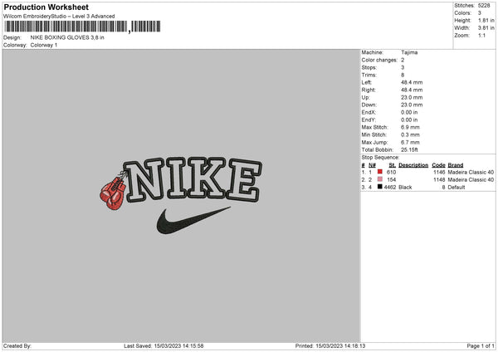Screen dimensions: 498x352
Task: Click the 'Code' column header
Action: pos(438,165)
